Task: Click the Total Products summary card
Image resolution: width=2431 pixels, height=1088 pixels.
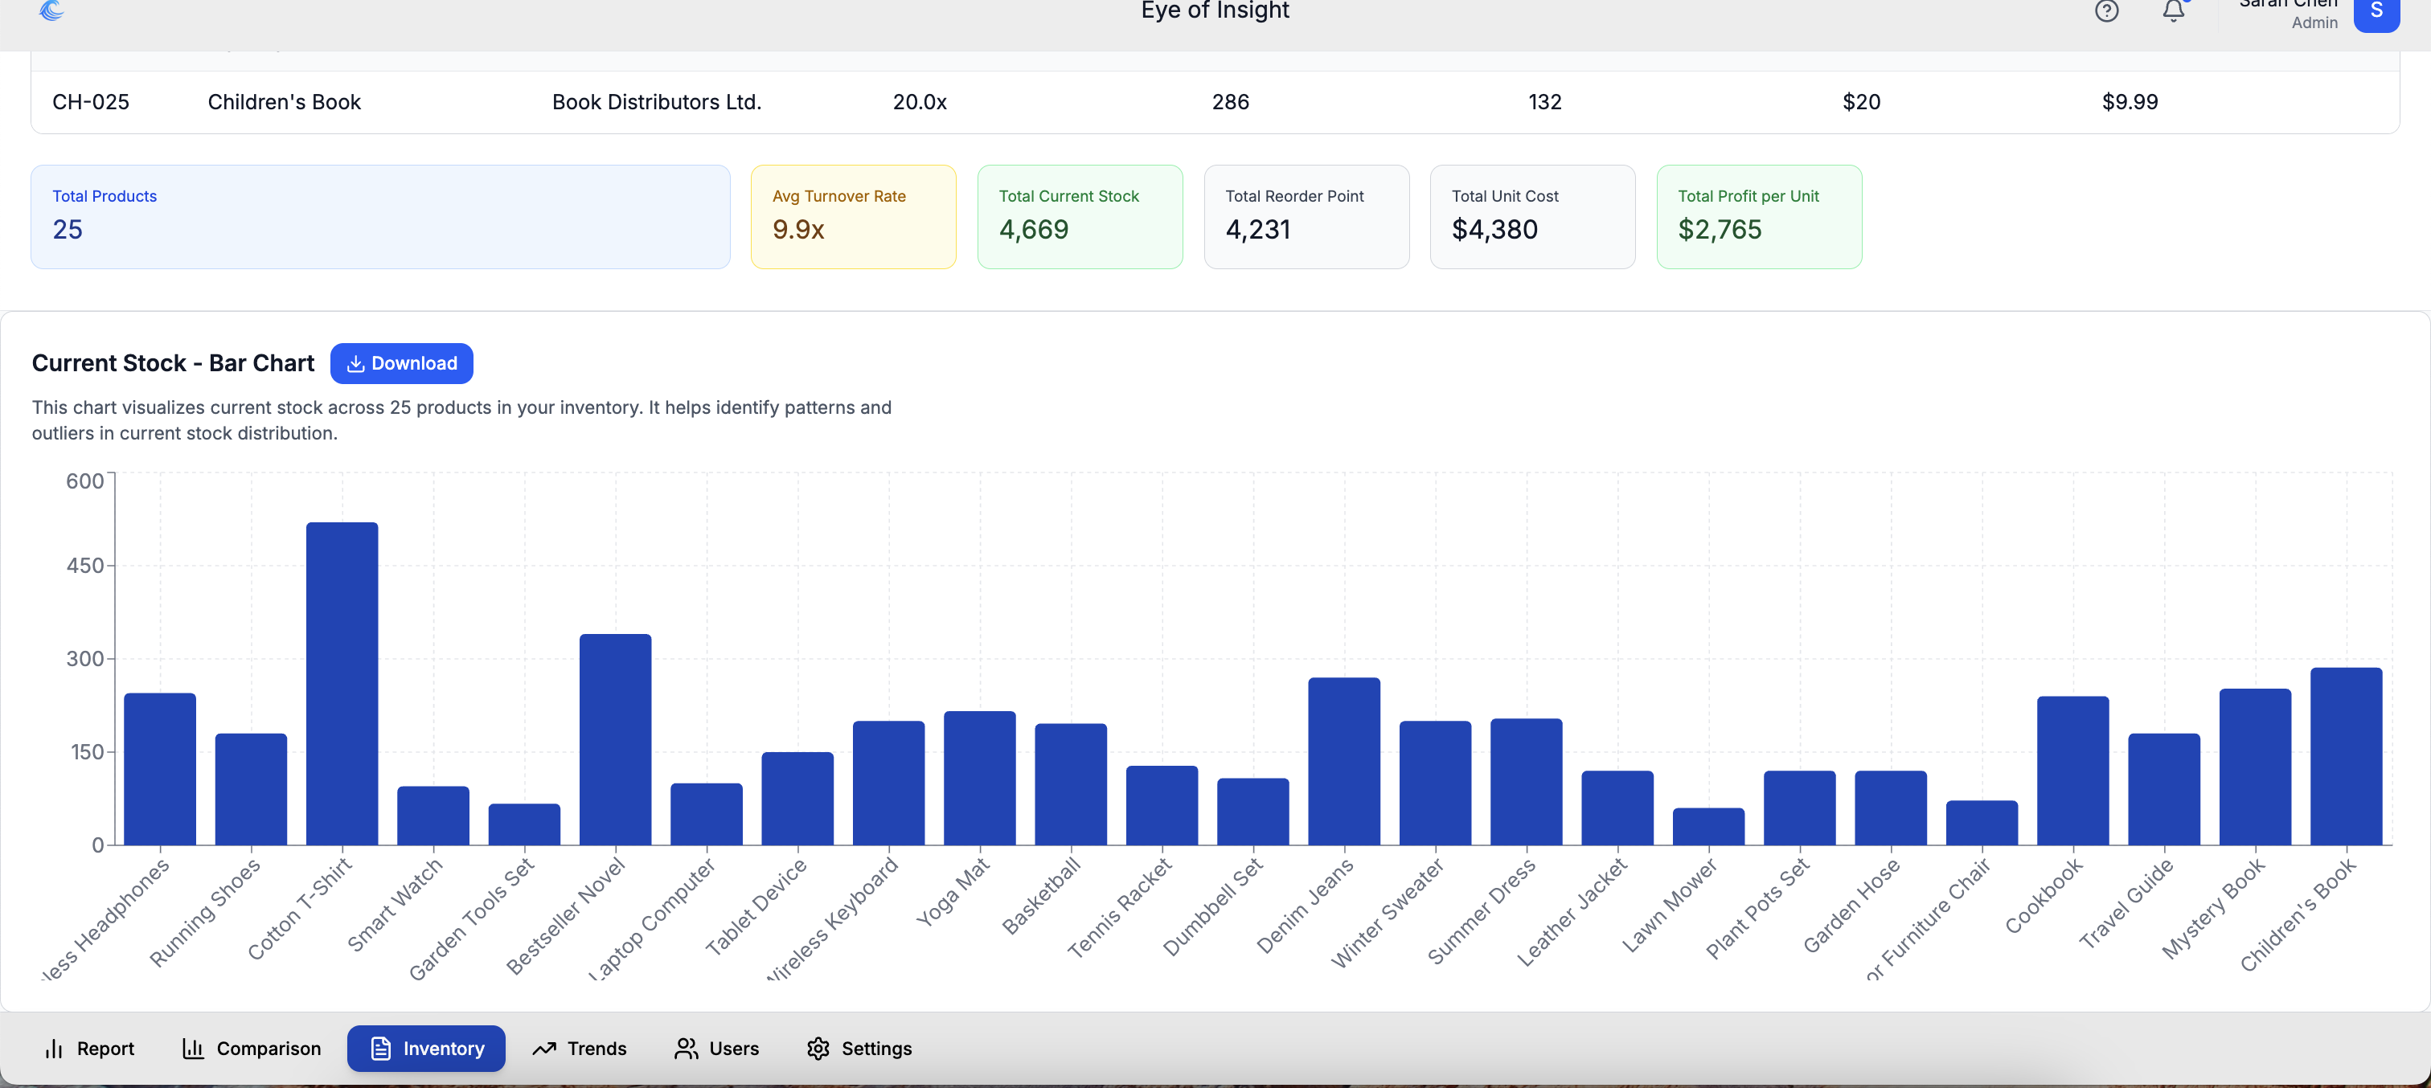Action: coord(380,216)
